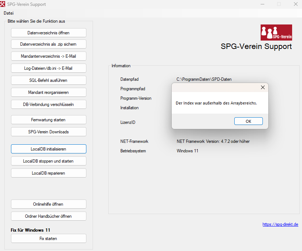
Task: Open the Onlinehilfe
Action: (49, 204)
